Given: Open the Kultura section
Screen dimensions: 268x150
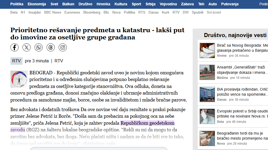Looking at the screenshot, I should point(121,4).
